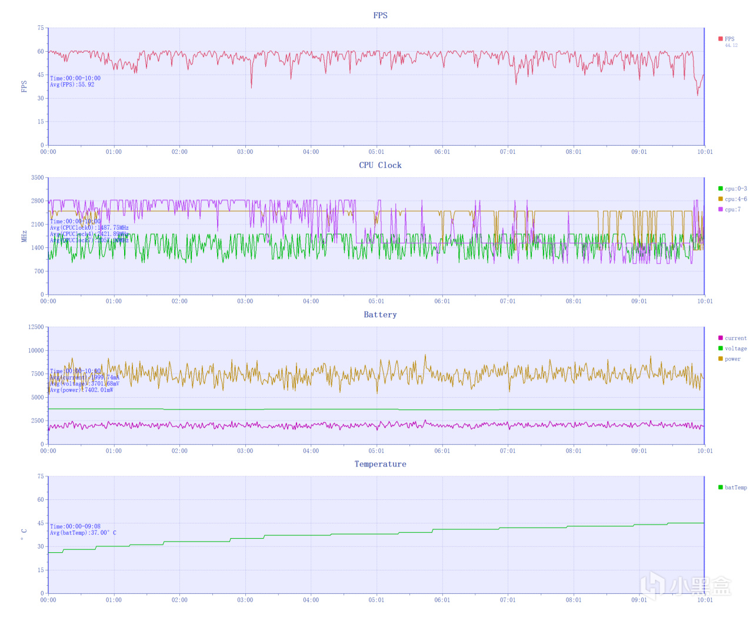Select 03:00 marker on CPU Clock axis
The height and width of the screenshot is (618, 753).
(245, 301)
